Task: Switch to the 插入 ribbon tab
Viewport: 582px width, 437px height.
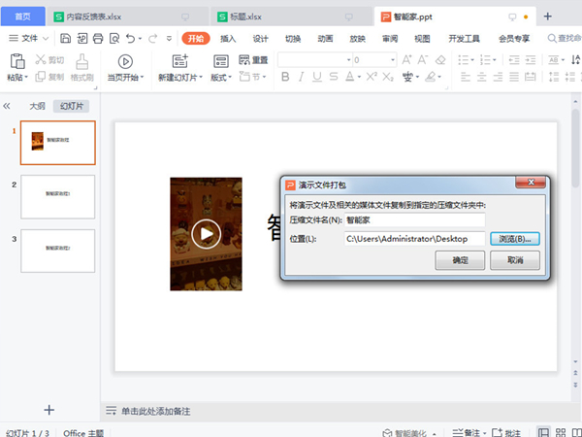Action: 228,38
